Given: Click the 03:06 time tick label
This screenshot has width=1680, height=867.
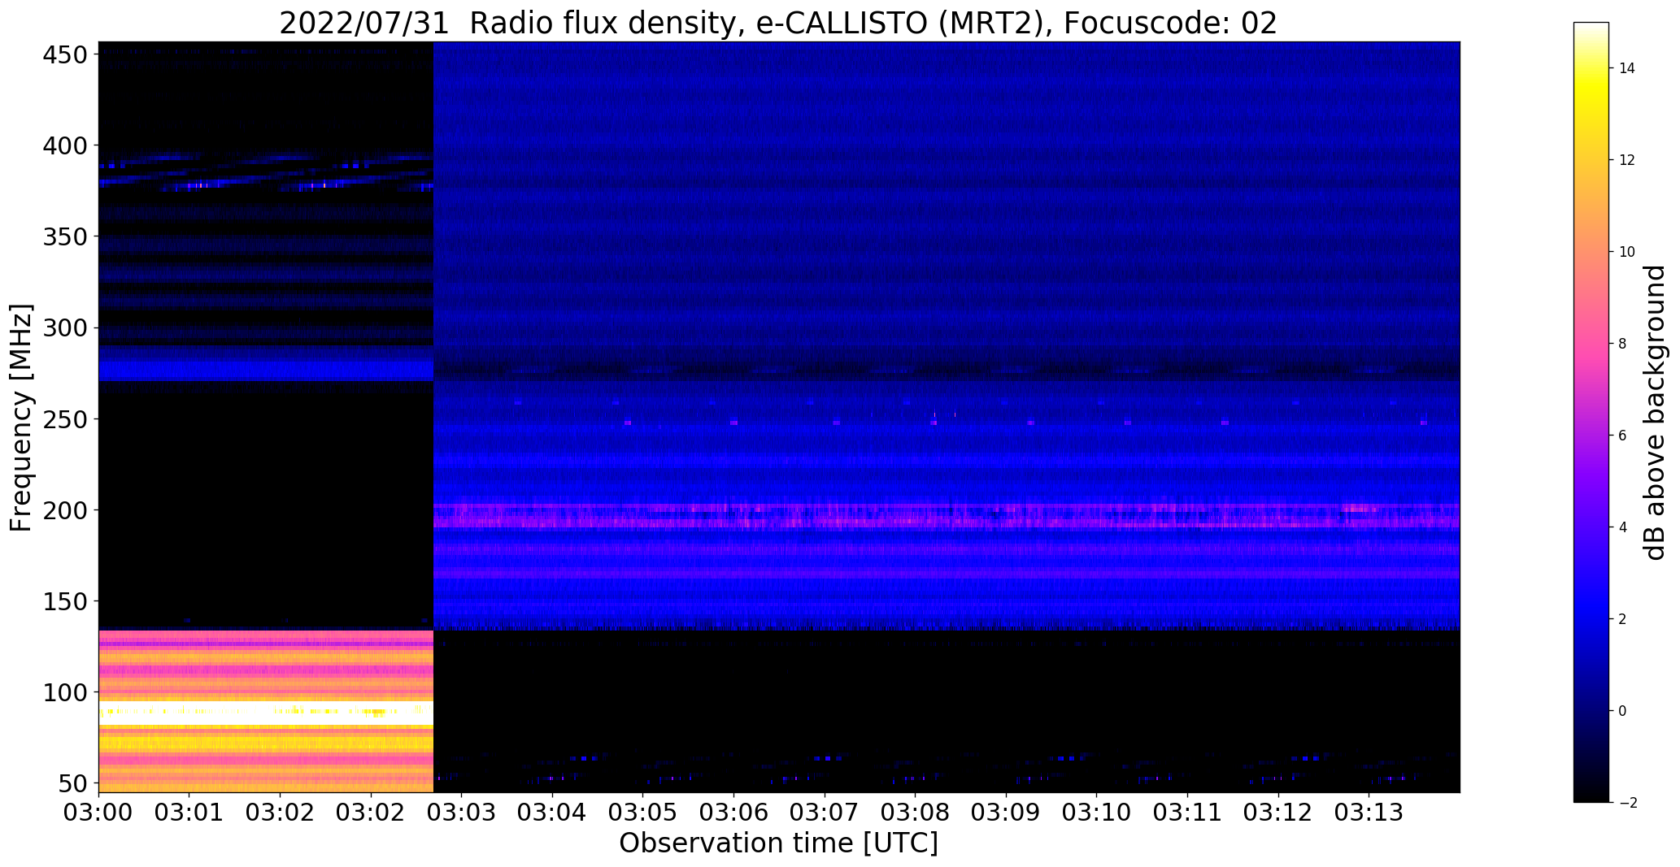Looking at the screenshot, I should click(734, 812).
